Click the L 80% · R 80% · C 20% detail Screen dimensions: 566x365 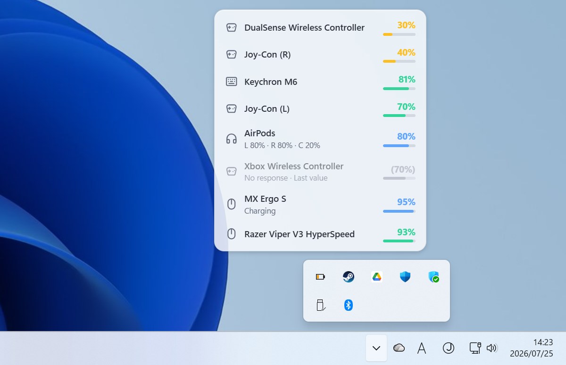pyautogui.click(x=282, y=145)
